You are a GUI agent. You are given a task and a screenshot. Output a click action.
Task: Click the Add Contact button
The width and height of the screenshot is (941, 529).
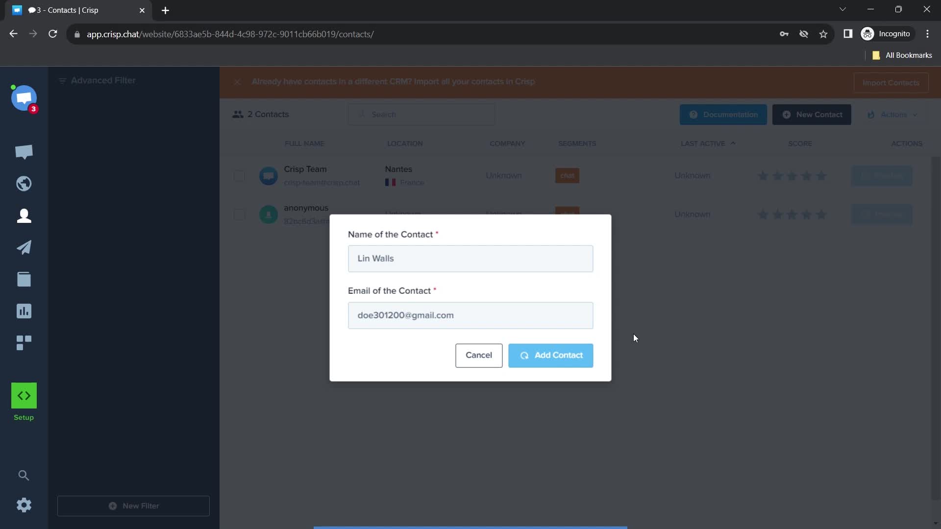pyautogui.click(x=551, y=355)
